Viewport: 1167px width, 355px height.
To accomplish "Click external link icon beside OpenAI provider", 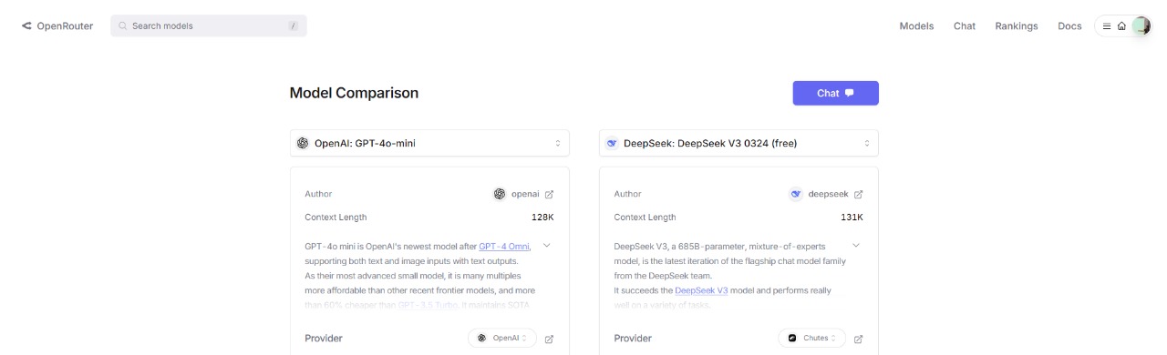I will tap(549, 339).
